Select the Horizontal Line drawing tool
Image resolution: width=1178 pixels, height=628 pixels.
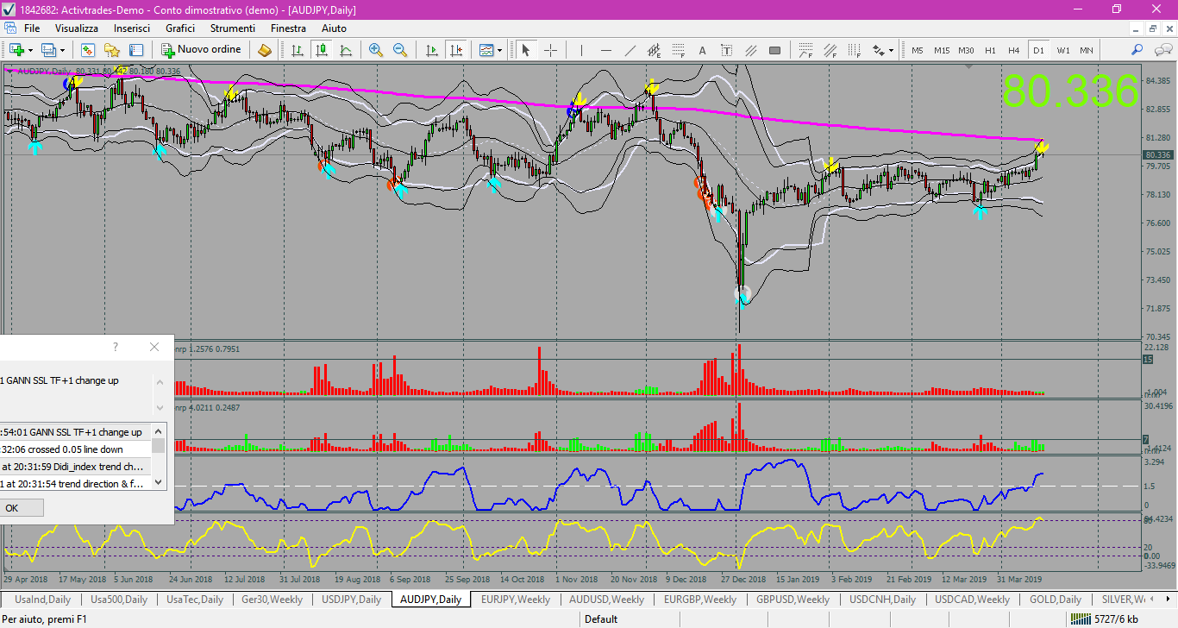pyautogui.click(x=606, y=50)
